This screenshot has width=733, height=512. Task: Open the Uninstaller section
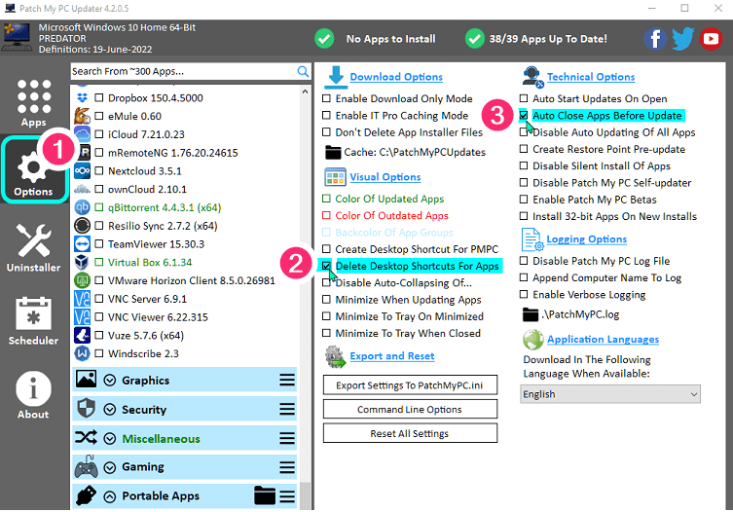pyautogui.click(x=33, y=247)
